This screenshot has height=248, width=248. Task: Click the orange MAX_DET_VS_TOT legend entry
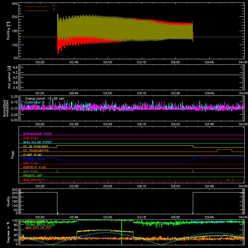(38, 228)
